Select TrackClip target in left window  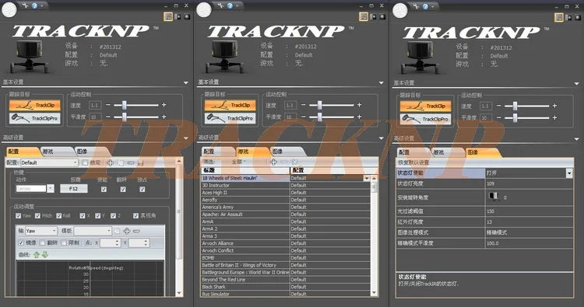click(x=34, y=105)
